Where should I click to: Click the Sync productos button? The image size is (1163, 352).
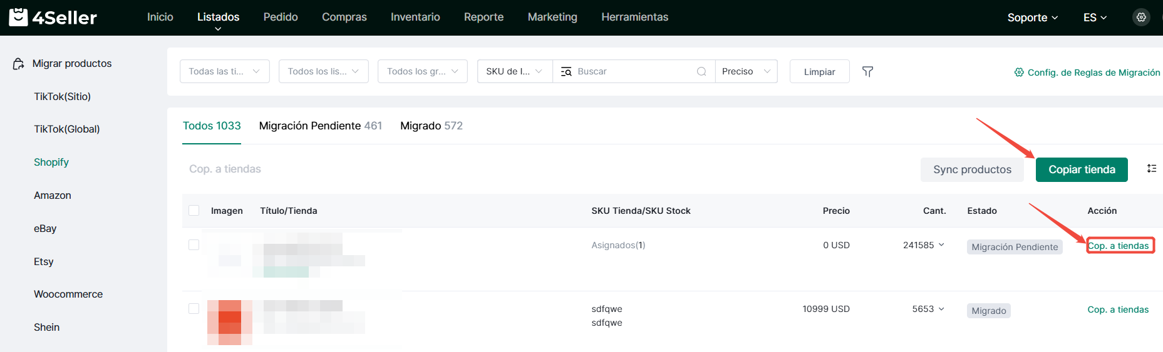(x=972, y=169)
